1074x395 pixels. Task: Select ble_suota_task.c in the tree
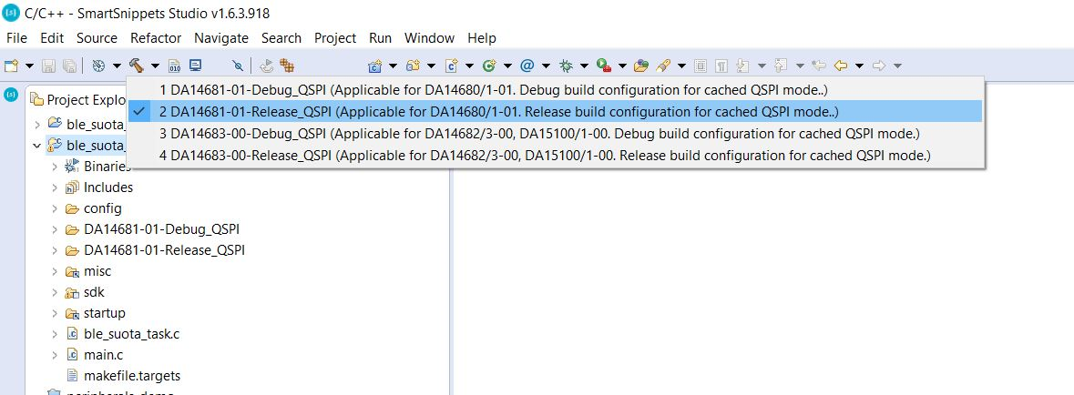131,334
